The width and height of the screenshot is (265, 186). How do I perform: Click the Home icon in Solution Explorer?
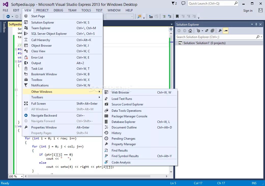(x=190, y=31)
